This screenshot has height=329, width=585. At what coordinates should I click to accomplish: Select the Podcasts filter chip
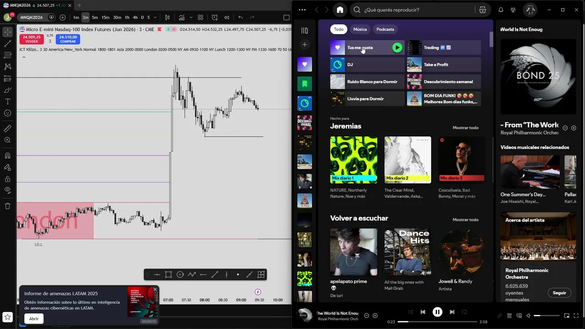coord(385,29)
